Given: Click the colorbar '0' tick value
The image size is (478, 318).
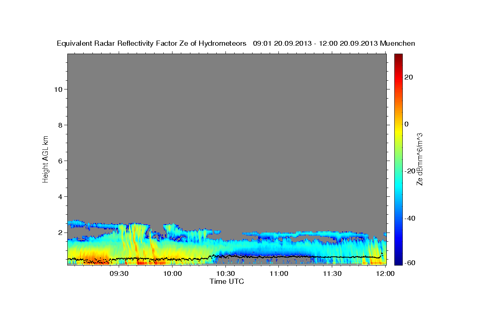Looking at the screenshot, I should click(x=407, y=124).
